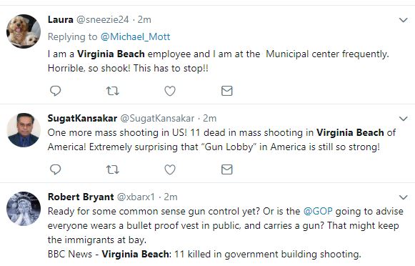Open Robert Bryant's profile name
The height and width of the screenshot is (266, 415).
[81, 197]
